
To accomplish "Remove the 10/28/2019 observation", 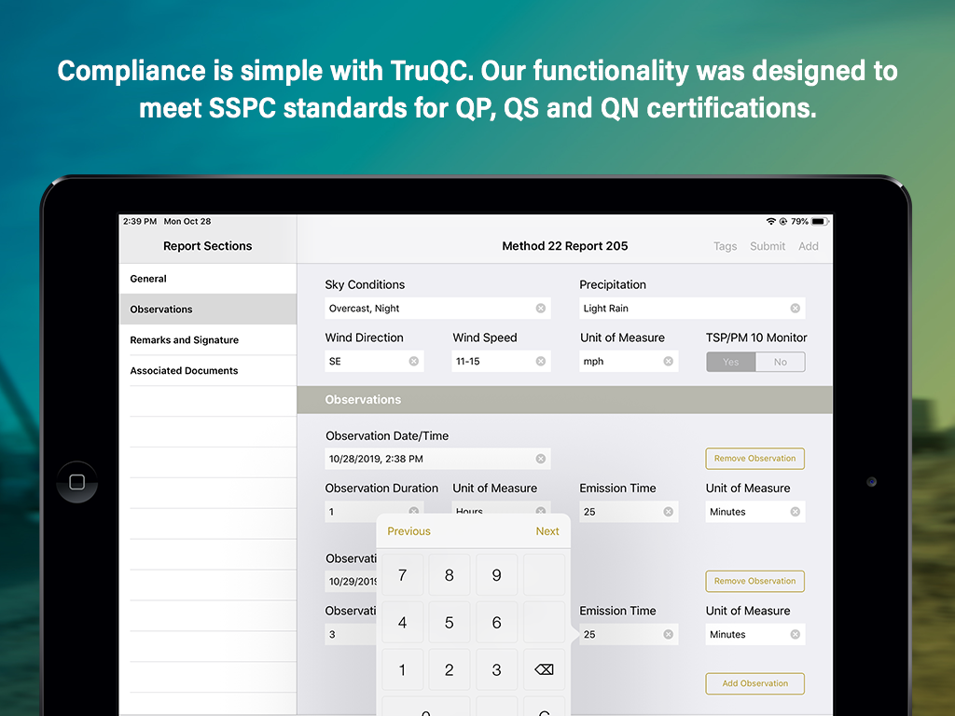I will 754,459.
